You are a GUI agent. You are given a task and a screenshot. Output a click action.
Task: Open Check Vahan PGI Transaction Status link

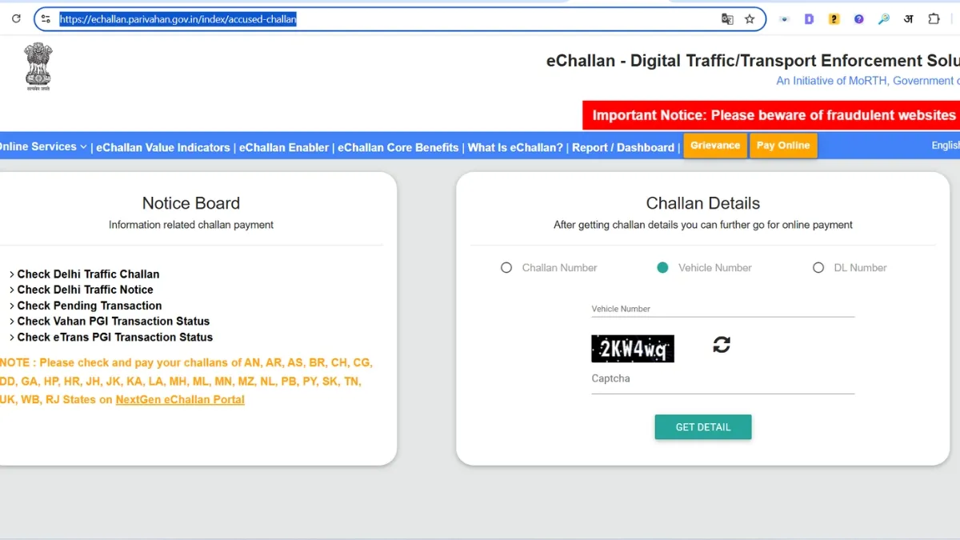click(x=113, y=322)
